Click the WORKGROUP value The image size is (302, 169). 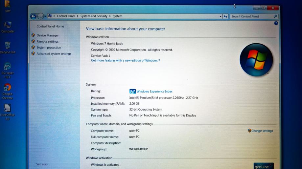tap(138, 149)
